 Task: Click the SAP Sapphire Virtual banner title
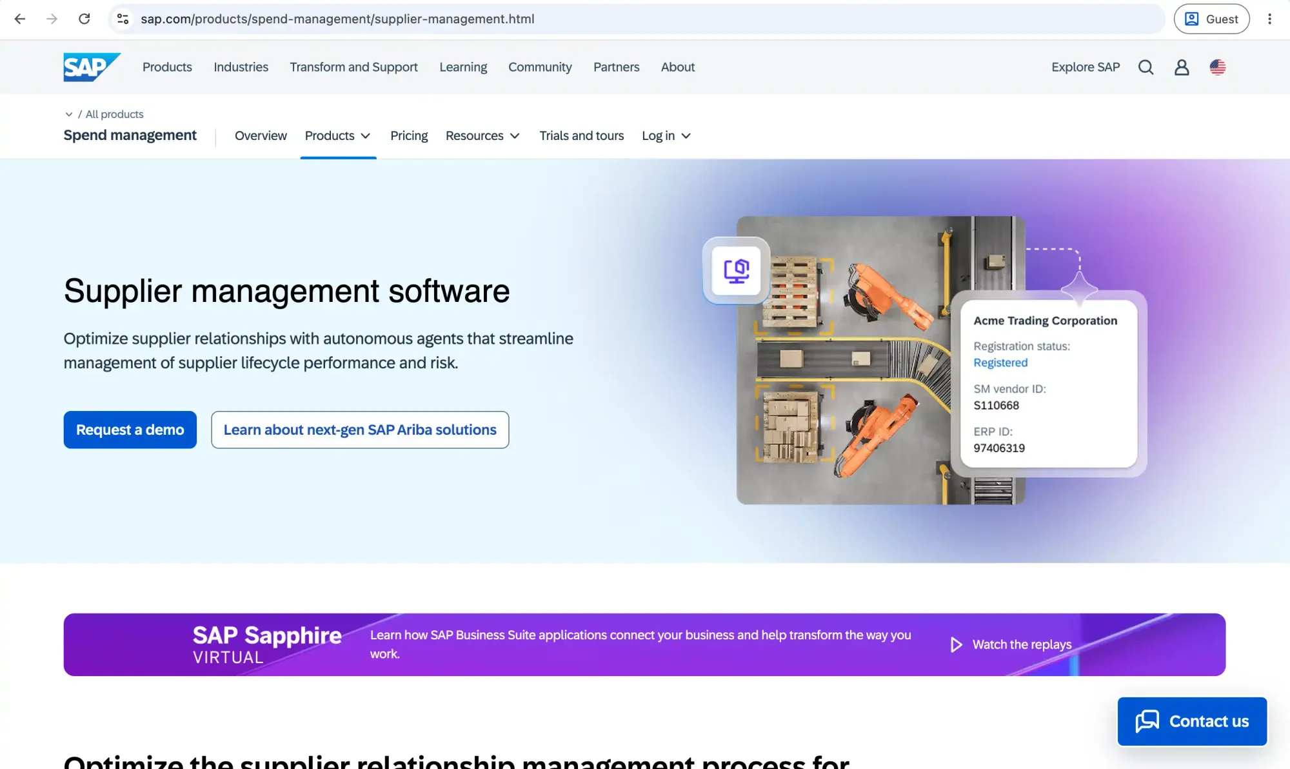coord(267,644)
